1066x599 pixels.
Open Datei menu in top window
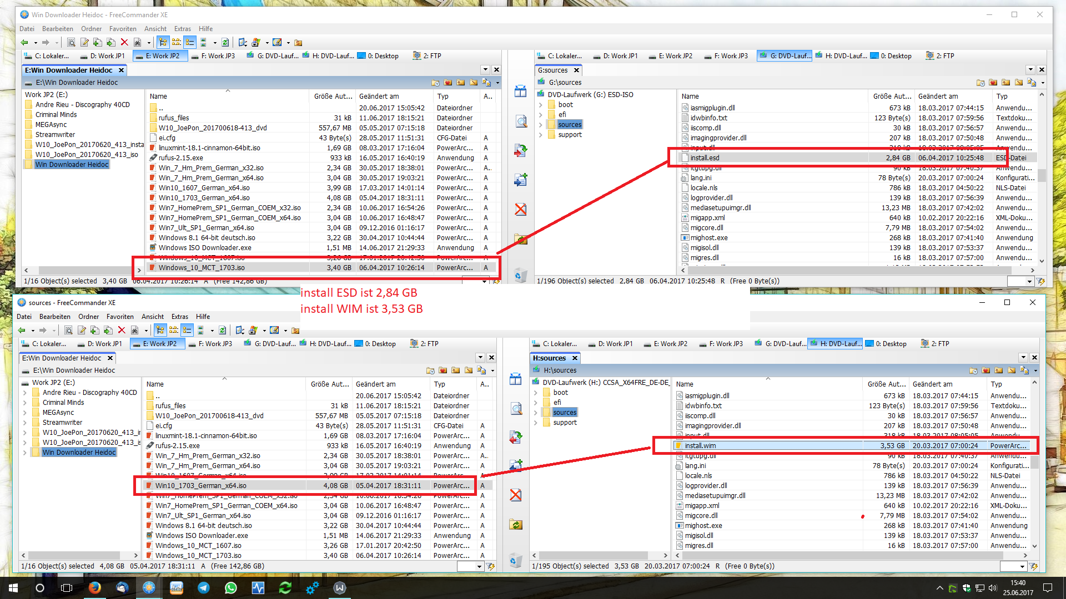point(27,29)
